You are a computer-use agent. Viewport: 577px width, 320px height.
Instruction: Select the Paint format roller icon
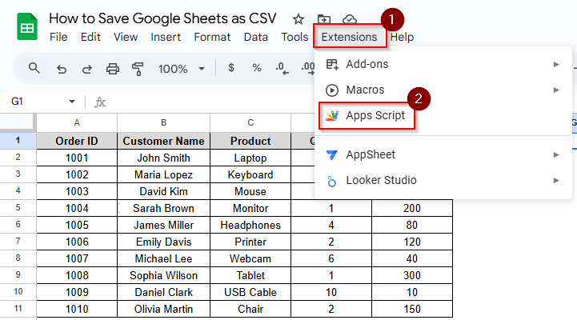[137, 69]
